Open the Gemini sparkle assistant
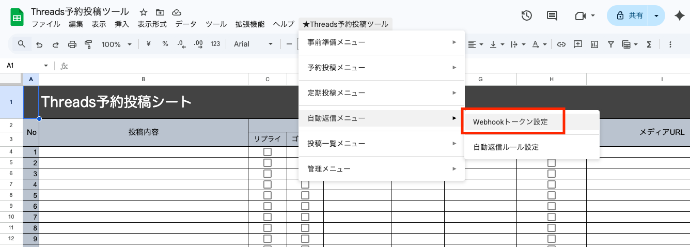This screenshot has height=247, width=690. (680, 16)
